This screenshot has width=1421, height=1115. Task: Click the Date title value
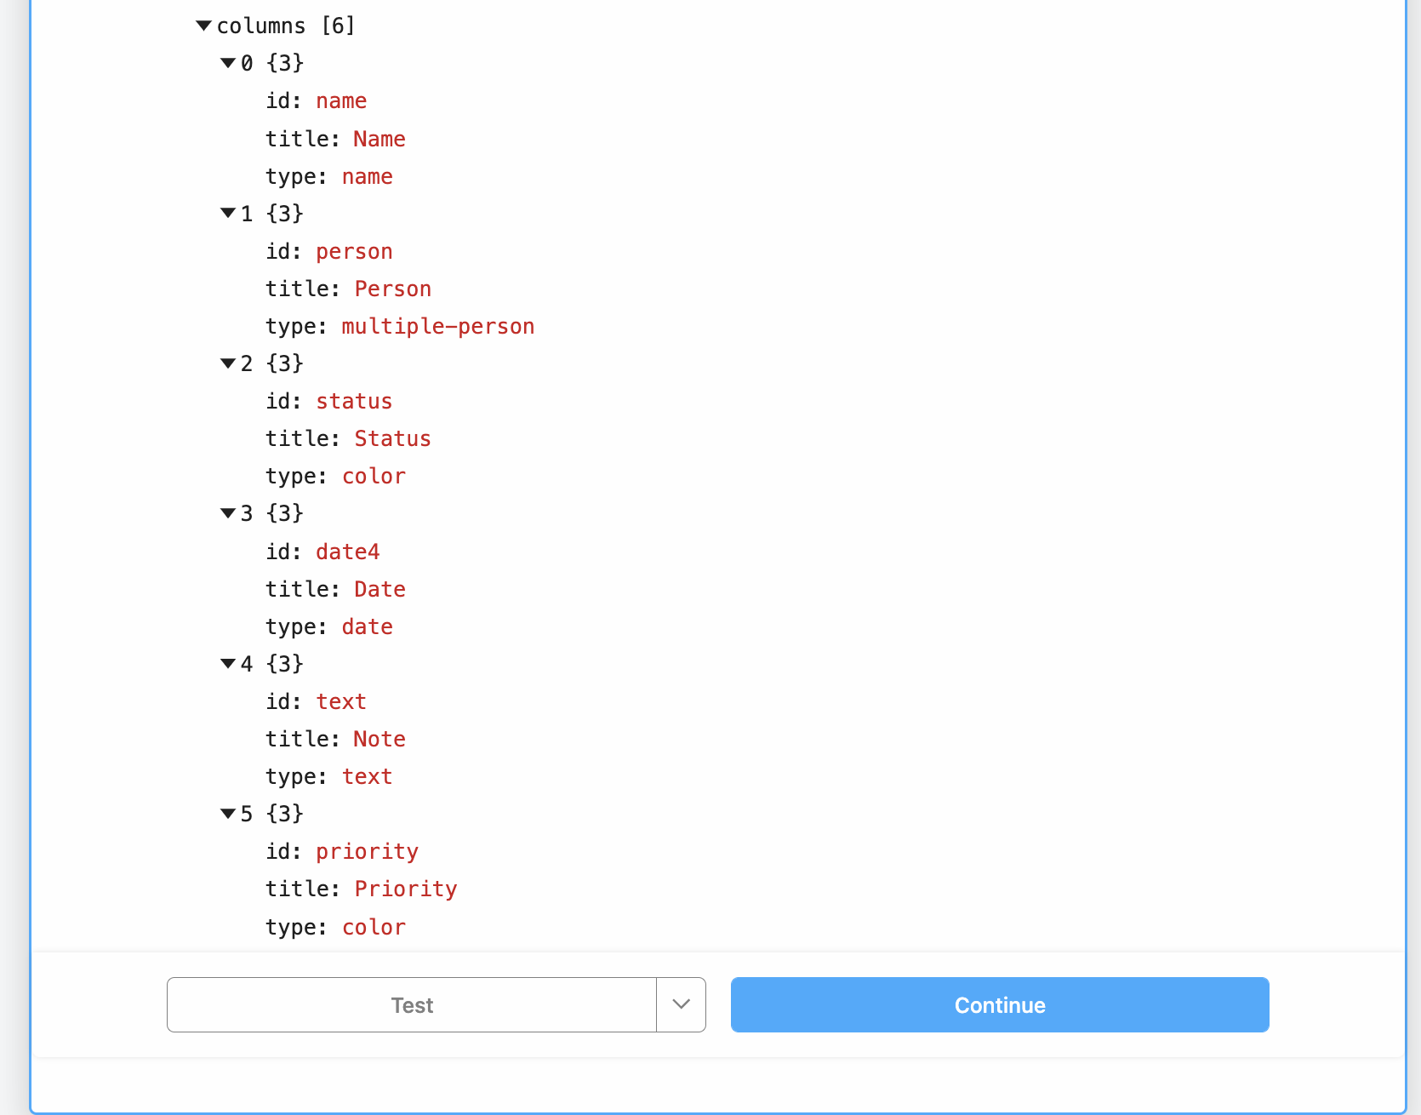379,588
